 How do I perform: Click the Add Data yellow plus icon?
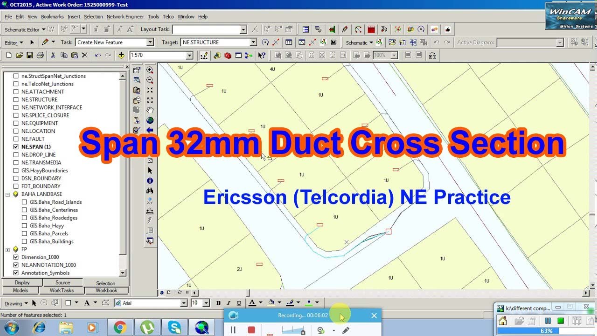point(121,55)
